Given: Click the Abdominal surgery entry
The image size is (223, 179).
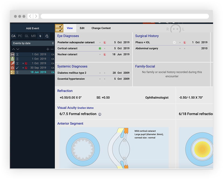Looking at the screenshot, I should click(147, 48).
